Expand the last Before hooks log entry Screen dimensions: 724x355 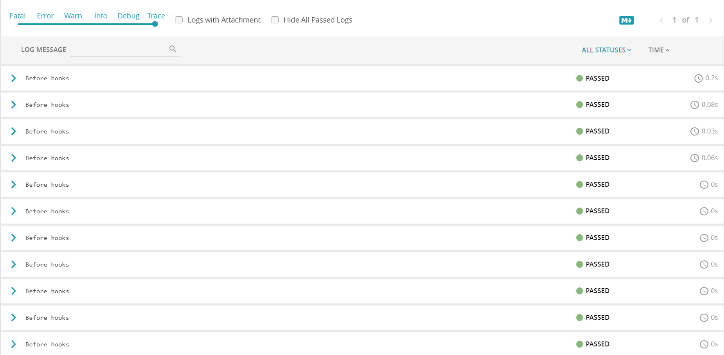click(x=14, y=344)
